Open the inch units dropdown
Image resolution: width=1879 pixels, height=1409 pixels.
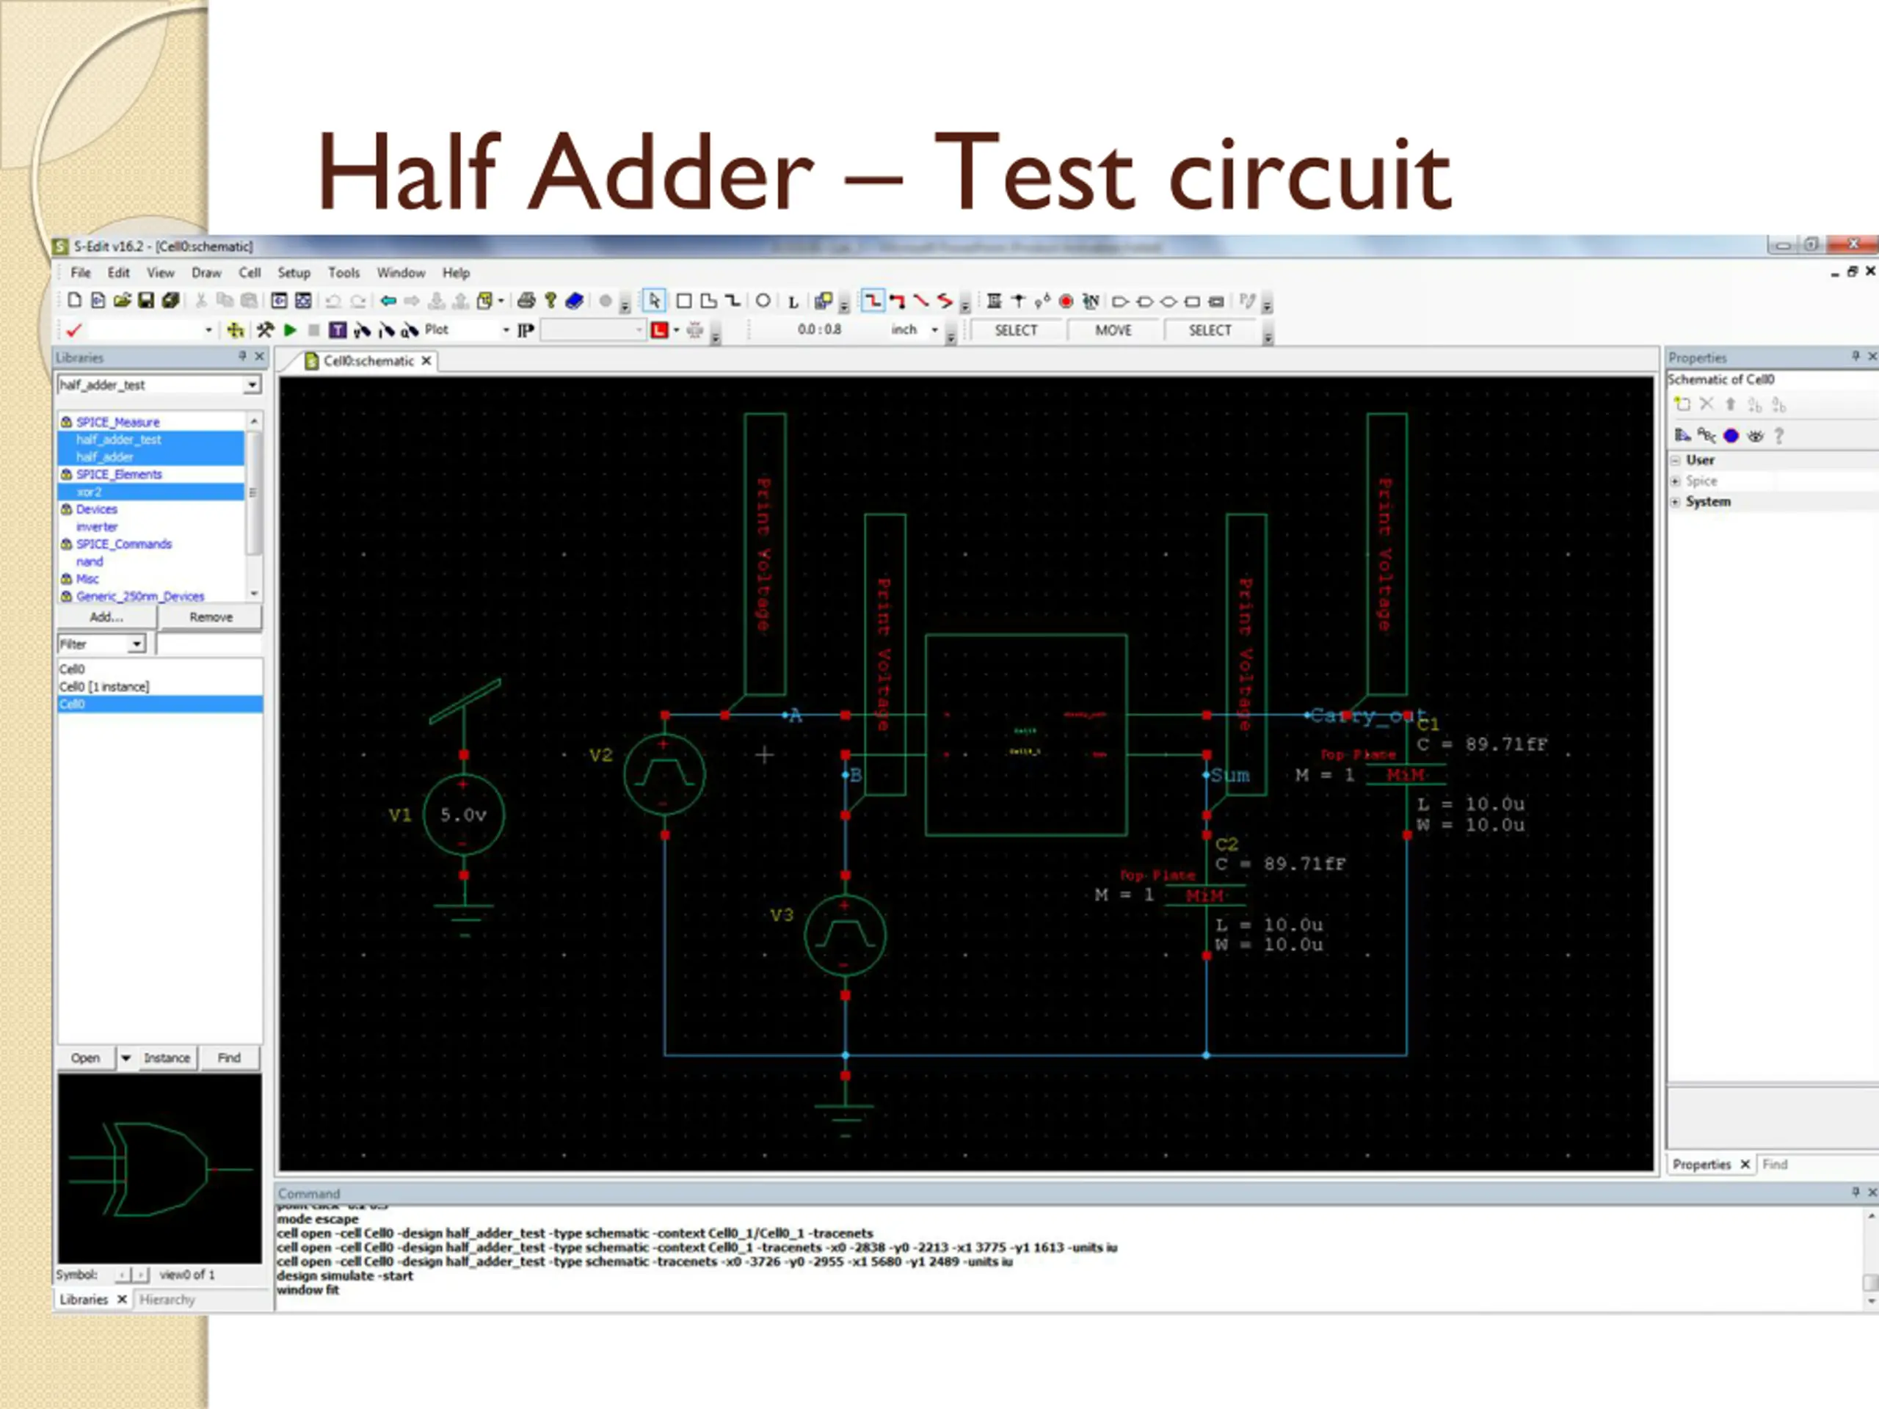pos(934,330)
